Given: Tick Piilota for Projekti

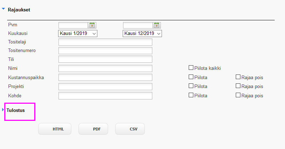Looking at the screenshot, I should coord(191,86).
